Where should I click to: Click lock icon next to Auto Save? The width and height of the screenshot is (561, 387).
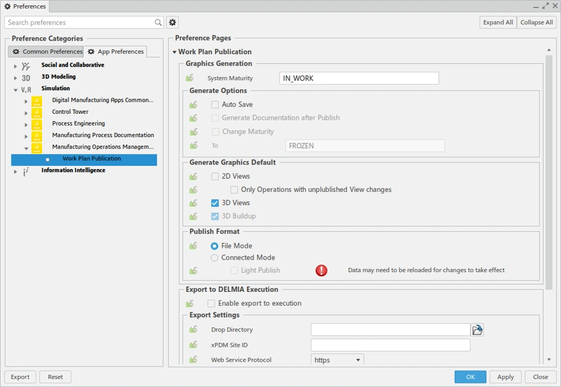(x=193, y=105)
